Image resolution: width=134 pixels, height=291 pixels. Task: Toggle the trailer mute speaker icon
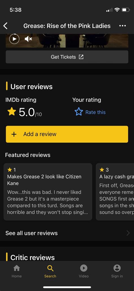pos(28,39)
